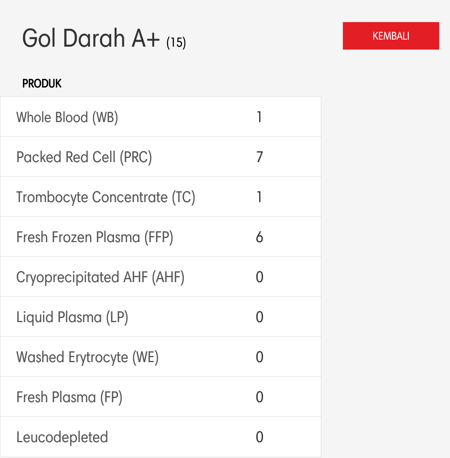Click the (15) total count label
The width and height of the screenshot is (450, 458).
(176, 43)
